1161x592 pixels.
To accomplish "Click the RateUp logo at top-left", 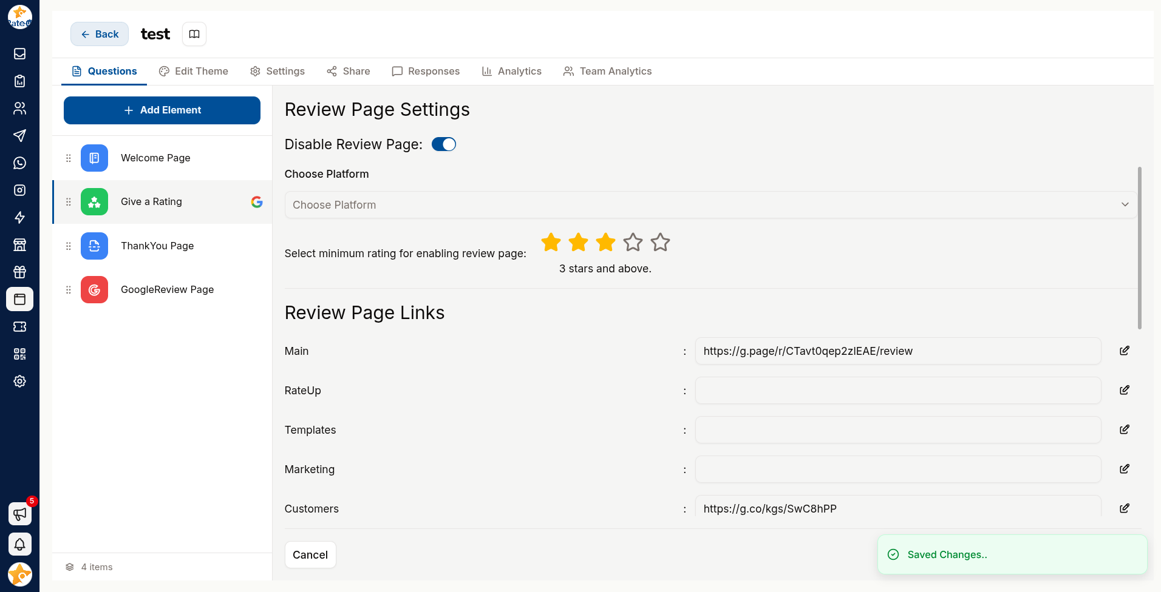I will (x=19, y=17).
